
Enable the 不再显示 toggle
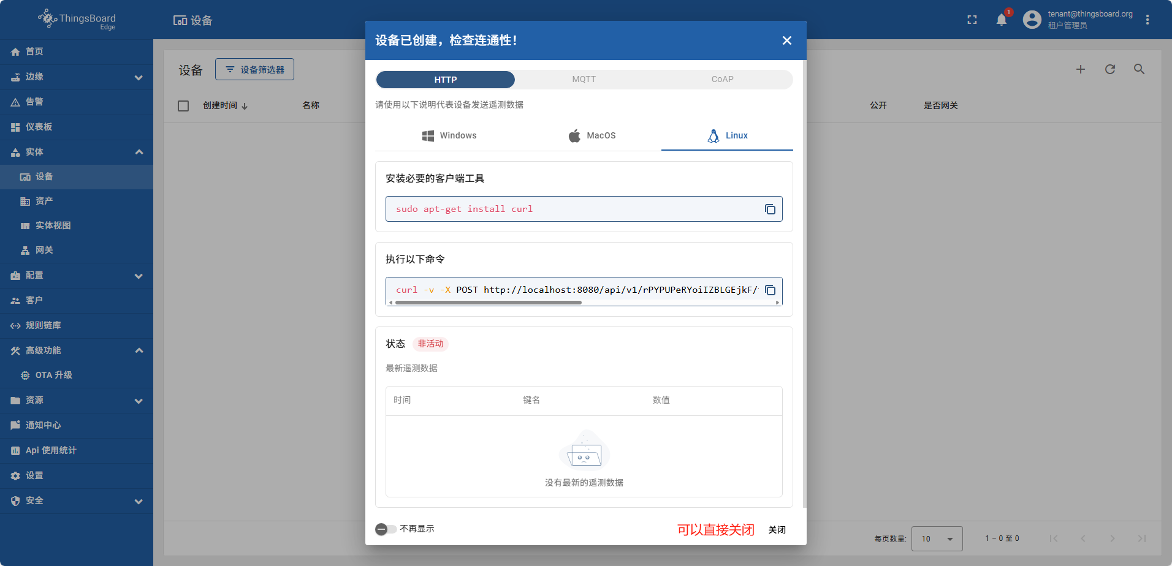[386, 529]
